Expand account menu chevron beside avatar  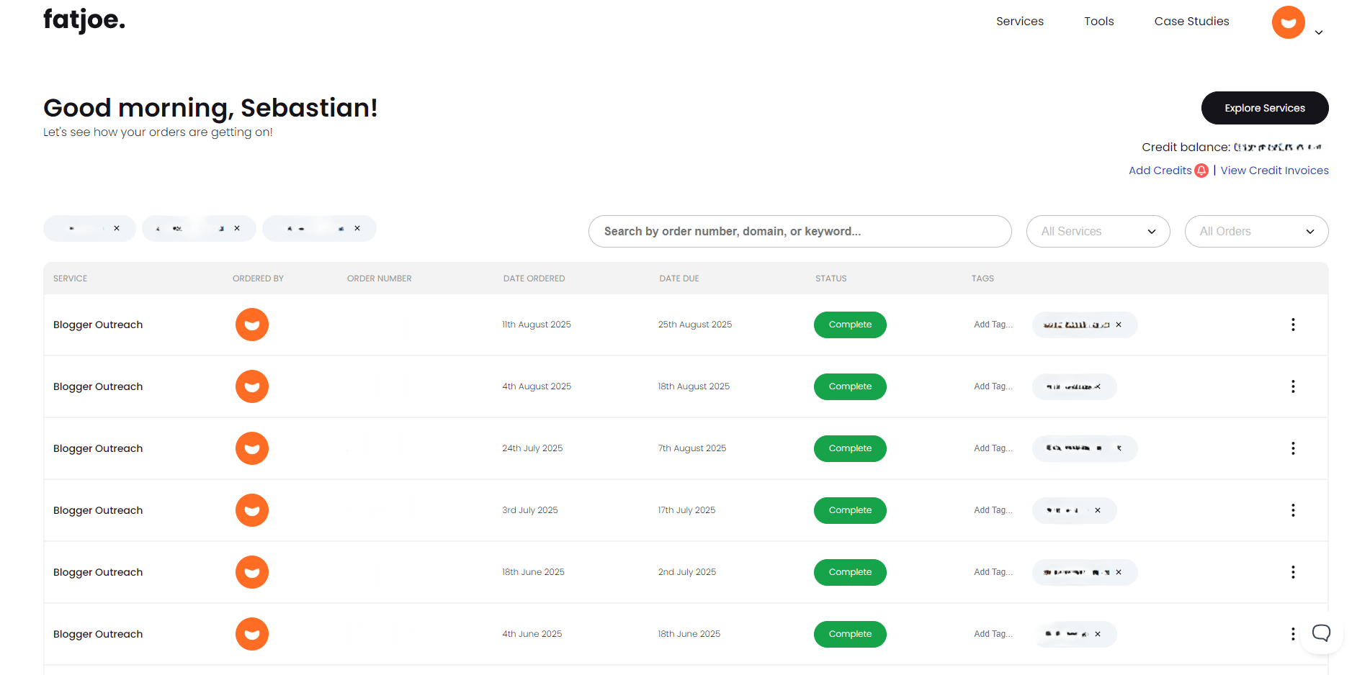coord(1319,32)
